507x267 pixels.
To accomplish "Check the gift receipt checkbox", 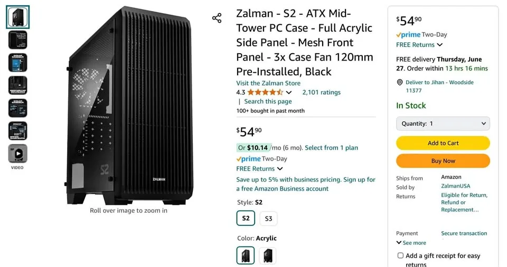I will coord(400,255).
